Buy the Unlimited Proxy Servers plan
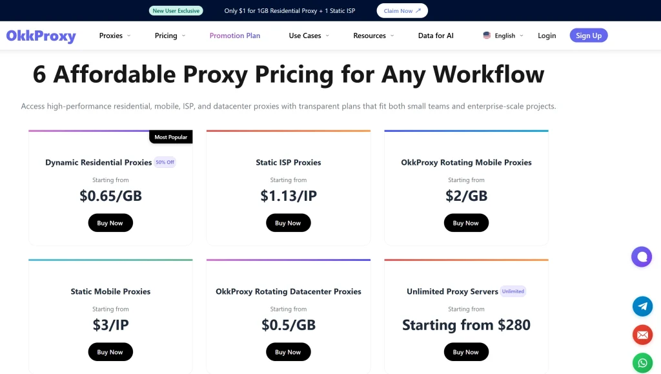Image resolution: width=661 pixels, height=374 pixels. (x=466, y=351)
